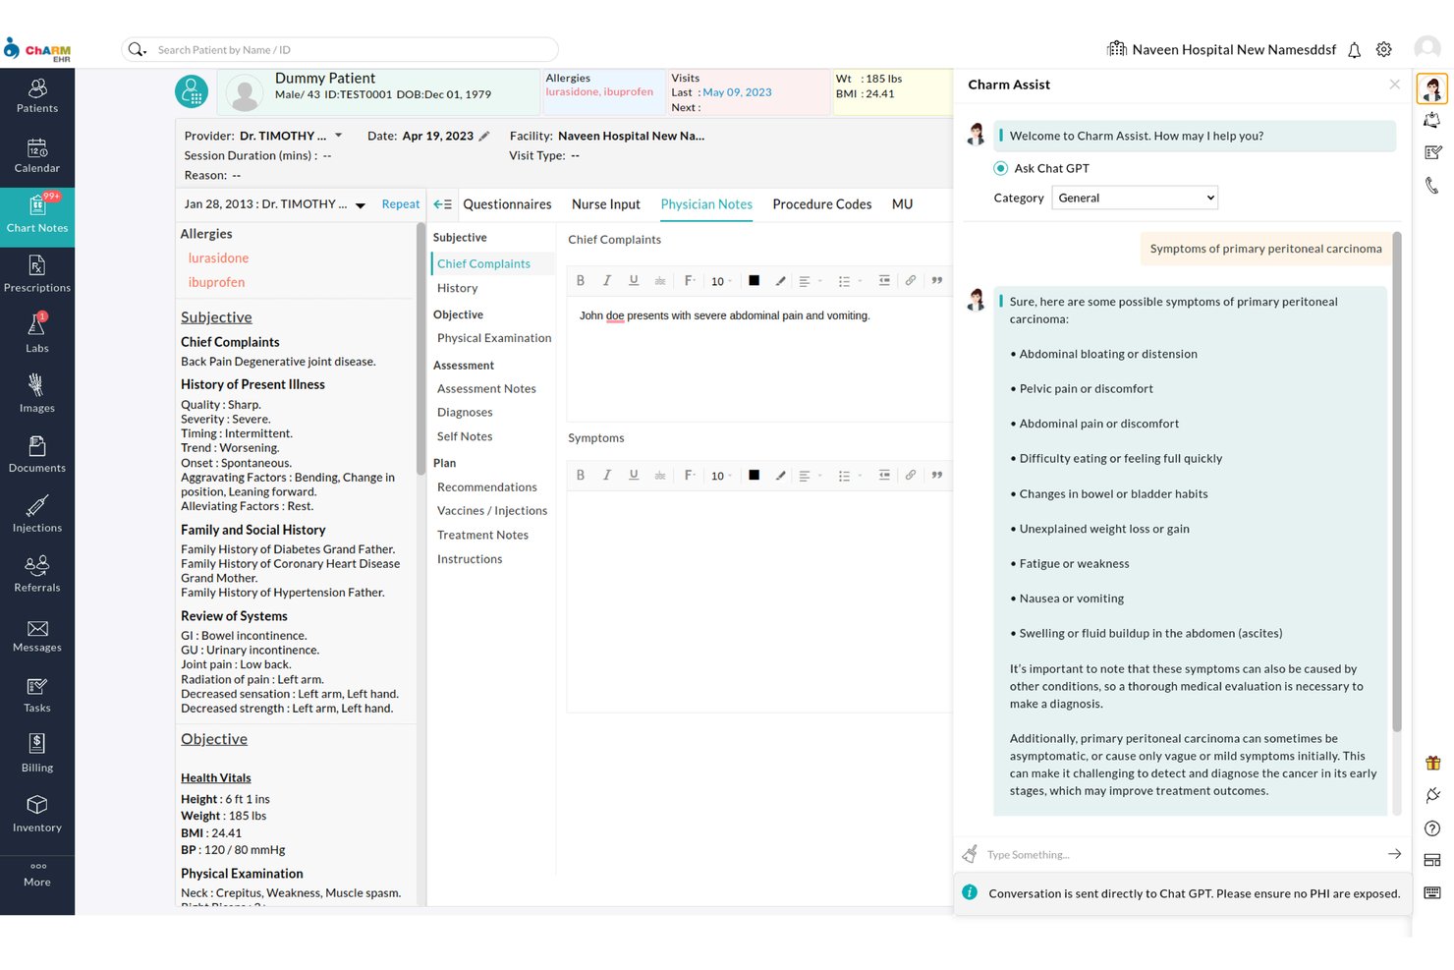Italicize text in Chief Complaints toolbar

click(x=607, y=280)
